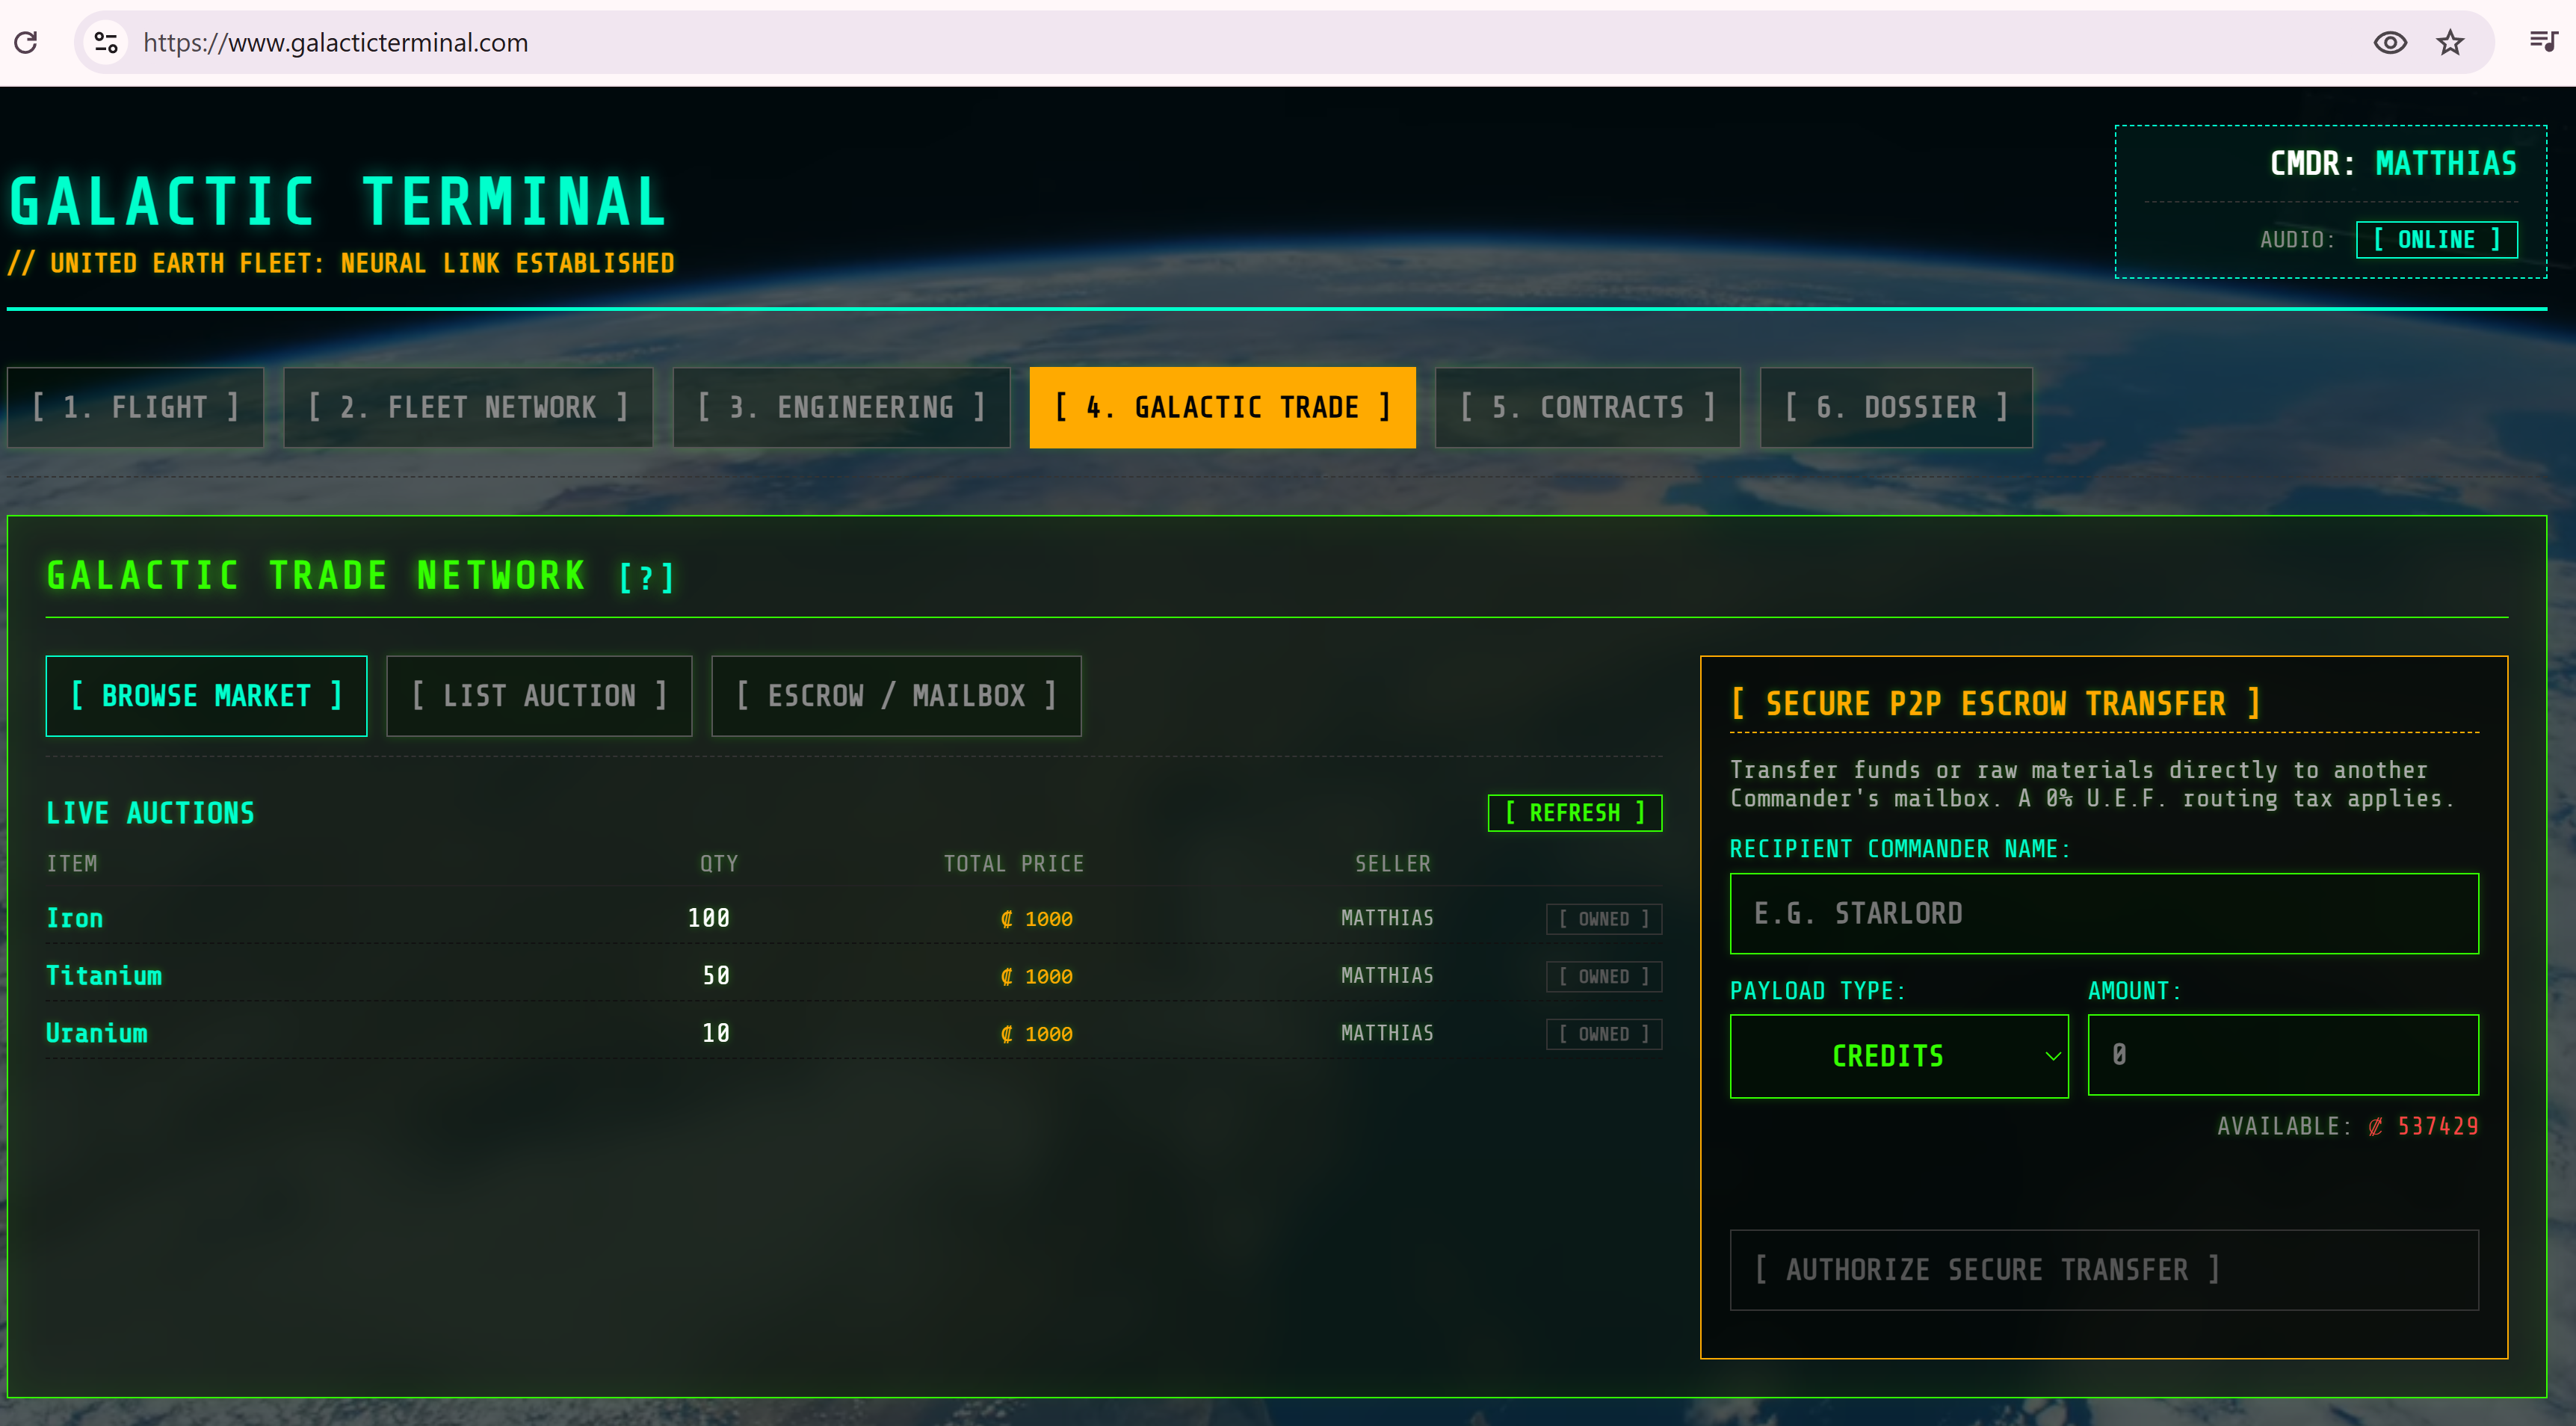The height and width of the screenshot is (1426, 2576).
Task: Open the [?] help next to Galactic Trade Network
Action: coord(646,578)
